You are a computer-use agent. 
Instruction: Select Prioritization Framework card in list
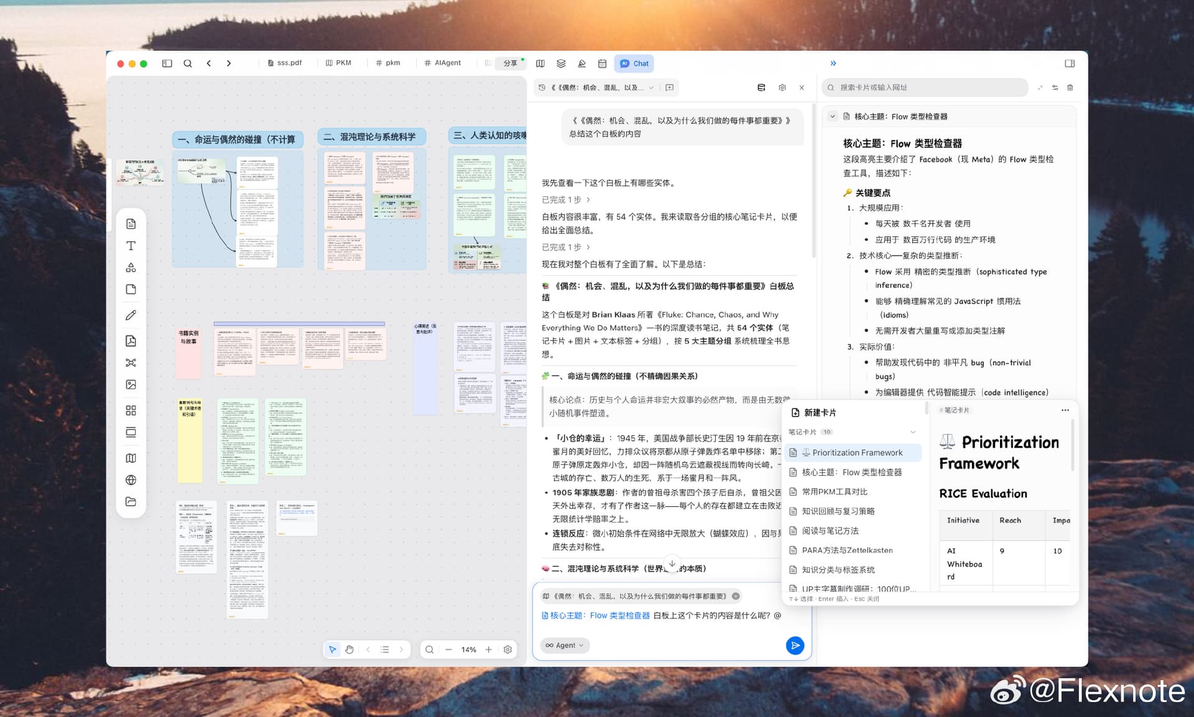[x=853, y=453]
